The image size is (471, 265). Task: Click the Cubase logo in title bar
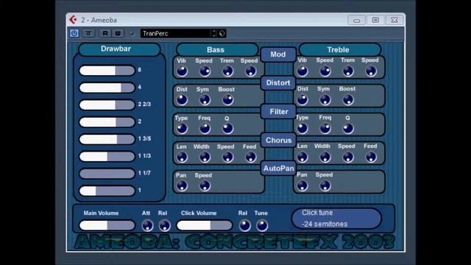(x=73, y=20)
